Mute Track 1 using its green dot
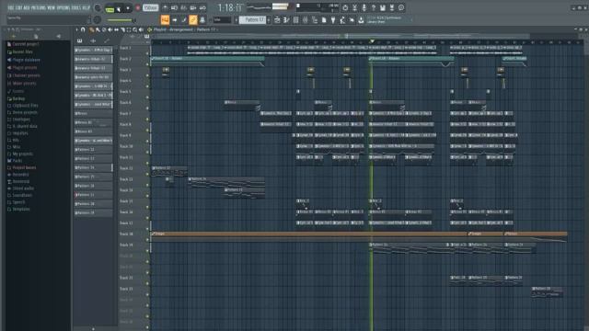 tap(147, 53)
